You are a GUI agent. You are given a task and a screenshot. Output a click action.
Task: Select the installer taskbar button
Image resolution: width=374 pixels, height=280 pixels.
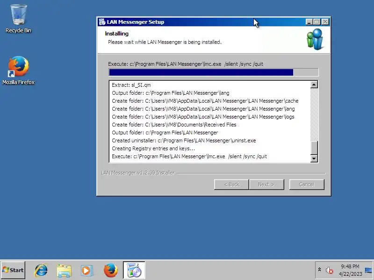coord(134,270)
